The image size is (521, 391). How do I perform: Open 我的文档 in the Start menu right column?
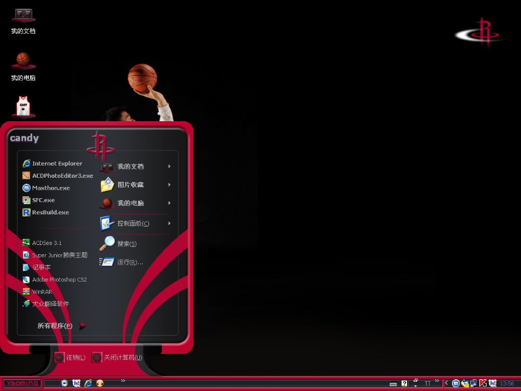point(136,166)
